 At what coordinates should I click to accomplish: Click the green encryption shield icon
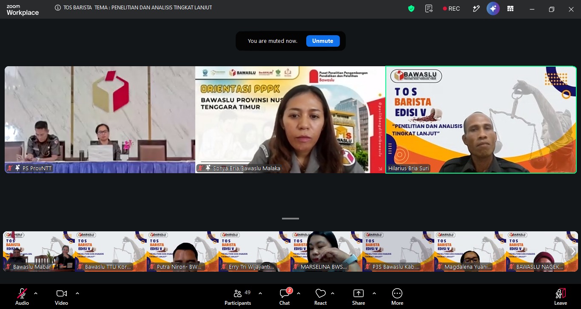click(411, 8)
